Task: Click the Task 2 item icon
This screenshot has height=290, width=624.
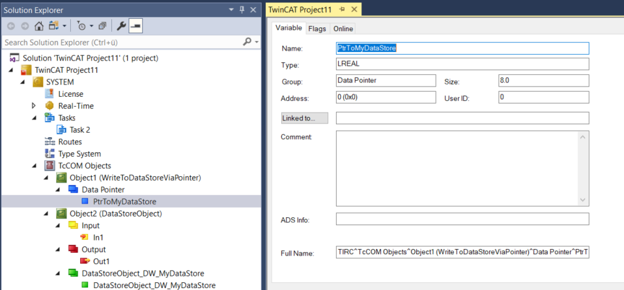Action: [62, 129]
